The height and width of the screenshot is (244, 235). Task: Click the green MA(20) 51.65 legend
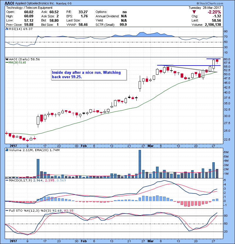(16, 63)
